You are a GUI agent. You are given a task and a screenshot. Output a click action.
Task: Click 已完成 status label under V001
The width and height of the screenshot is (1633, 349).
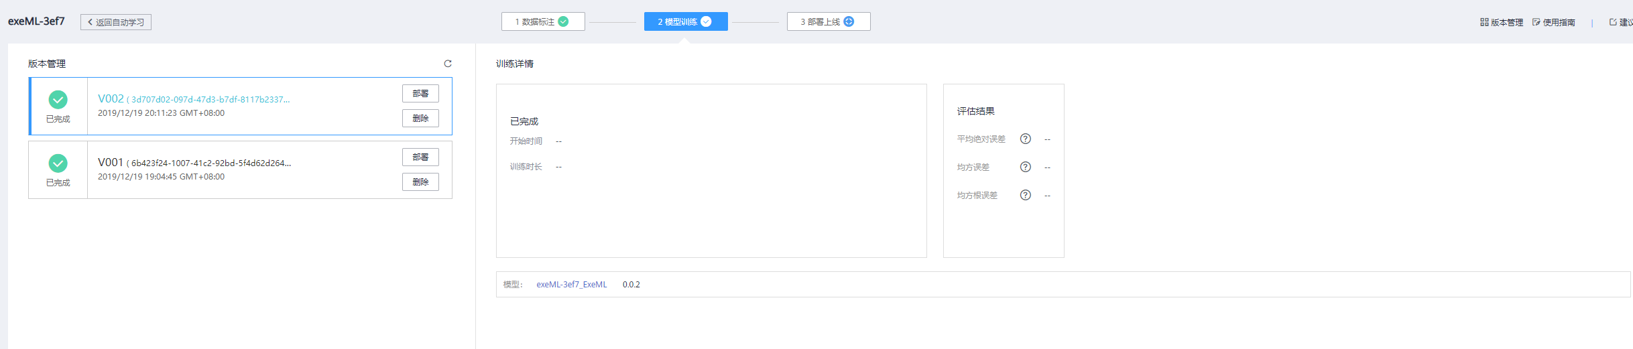click(x=58, y=183)
